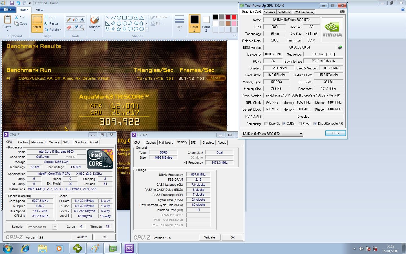This screenshot has width=406, height=254.
Task: Open Mainboard tab in left CPU-Z window
Action: tap(38, 142)
